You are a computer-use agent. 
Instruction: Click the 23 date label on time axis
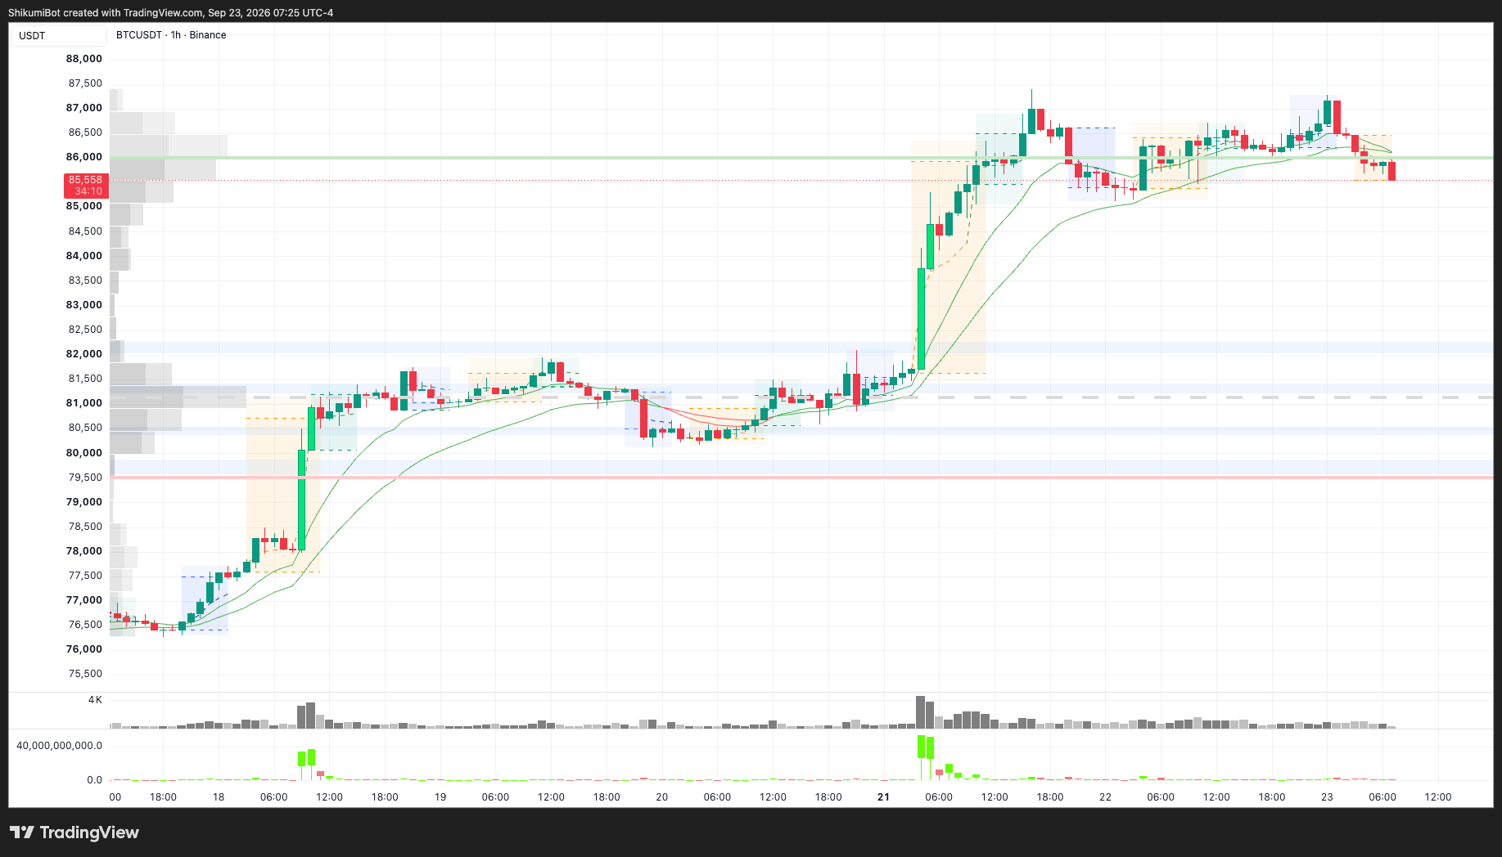click(1327, 797)
